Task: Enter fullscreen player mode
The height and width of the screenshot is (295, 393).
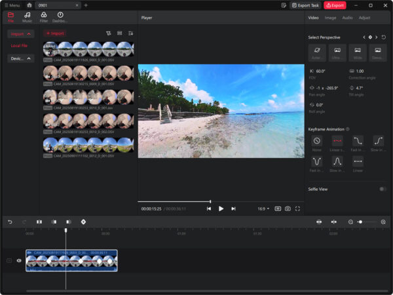Action: pyautogui.click(x=297, y=208)
